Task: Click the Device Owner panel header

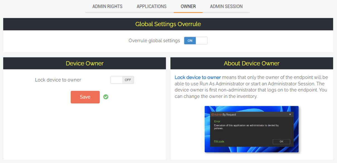Action: tap(84, 64)
